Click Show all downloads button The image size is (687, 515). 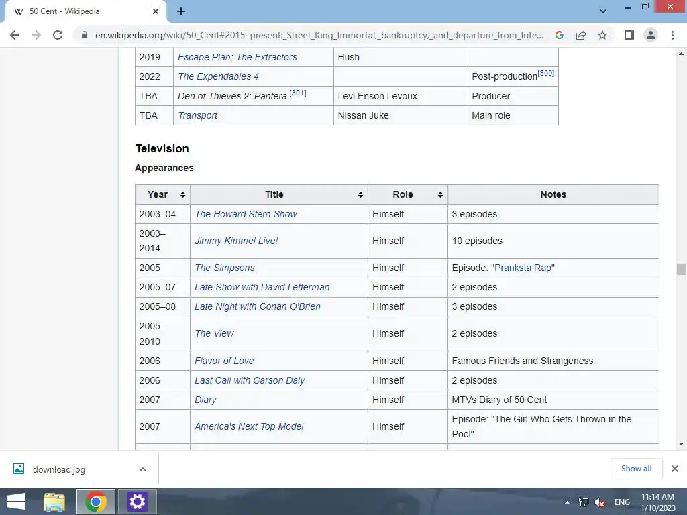coord(636,469)
